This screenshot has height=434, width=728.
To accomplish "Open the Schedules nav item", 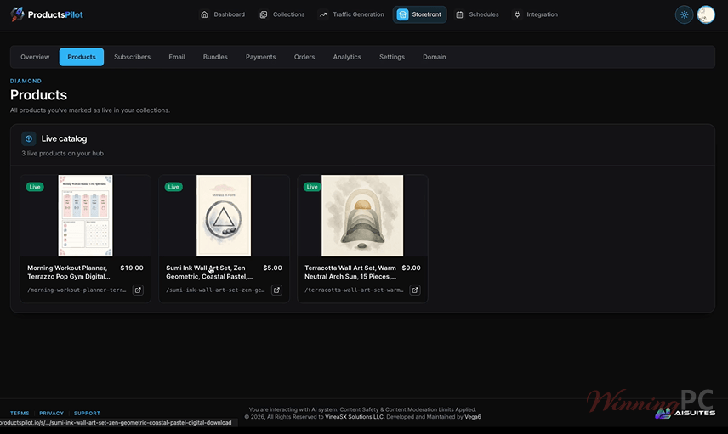I will pyautogui.click(x=477, y=14).
